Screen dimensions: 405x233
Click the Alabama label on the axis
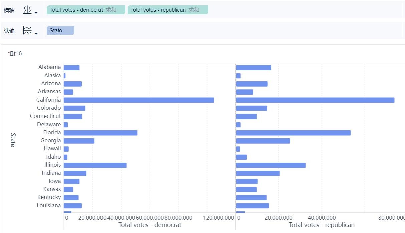pyautogui.click(x=49, y=67)
